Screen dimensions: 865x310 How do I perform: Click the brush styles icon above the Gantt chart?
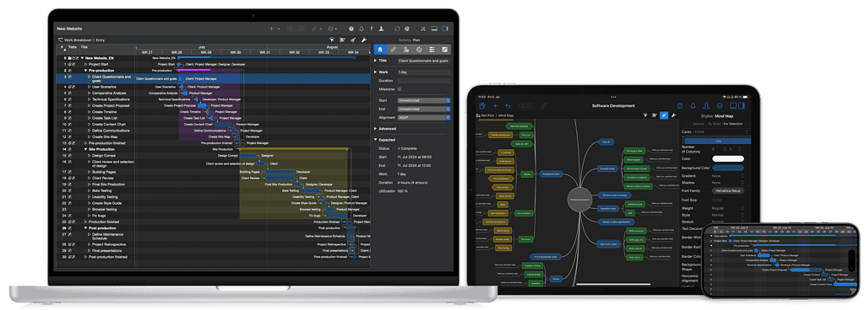353,40
